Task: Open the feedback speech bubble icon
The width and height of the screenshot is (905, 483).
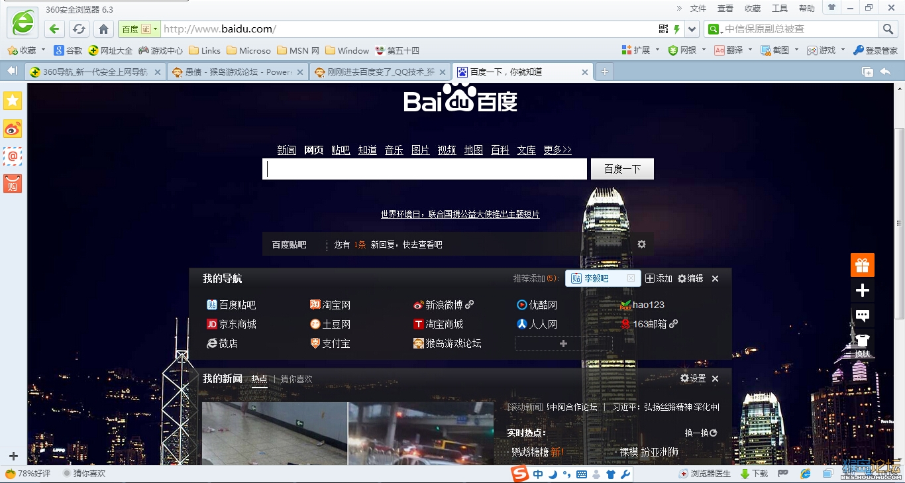Action: (x=863, y=315)
